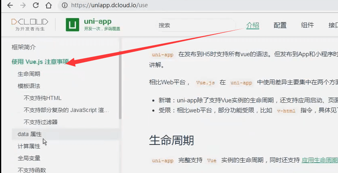Image resolution: width=338 pixels, height=173 pixels.
Task: Reload the page with the refresh icon
Action: coord(36,5)
